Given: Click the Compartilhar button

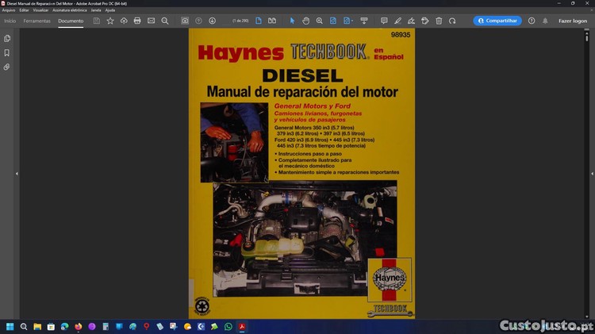Looking at the screenshot, I should click(x=497, y=21).
